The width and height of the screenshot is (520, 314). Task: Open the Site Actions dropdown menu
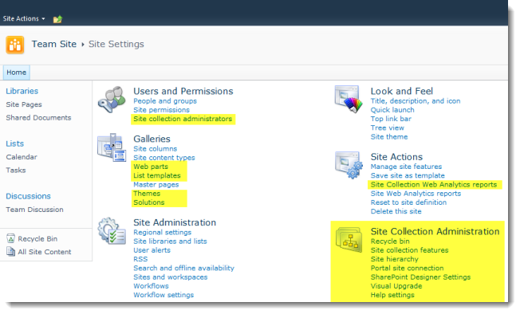point(24,19)
